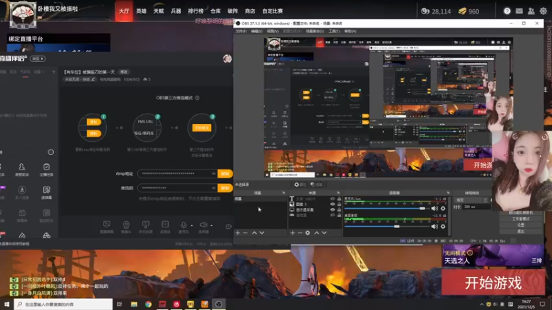The width and height of the screenshot is (552, 310).
Task: Pop out the OBS Scenes dock panel
Action: [x=284, y=193]
